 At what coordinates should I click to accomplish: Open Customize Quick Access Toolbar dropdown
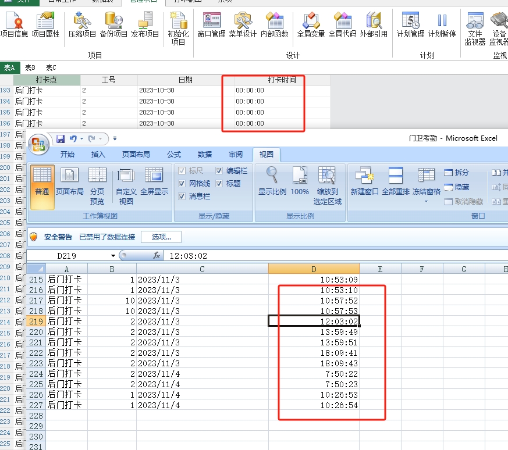pos(115,139)
